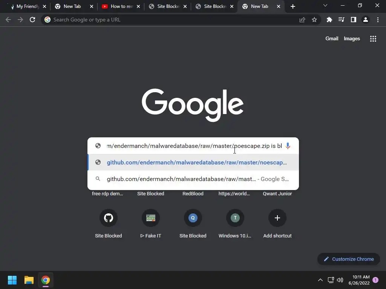Switch to the How to rem YouTube tab

coord(121,6)
